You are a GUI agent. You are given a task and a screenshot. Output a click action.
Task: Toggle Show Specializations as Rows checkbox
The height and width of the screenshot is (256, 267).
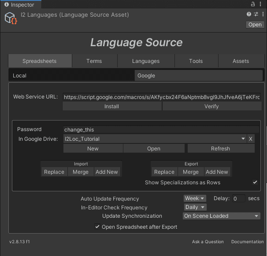tap(255, 182)
